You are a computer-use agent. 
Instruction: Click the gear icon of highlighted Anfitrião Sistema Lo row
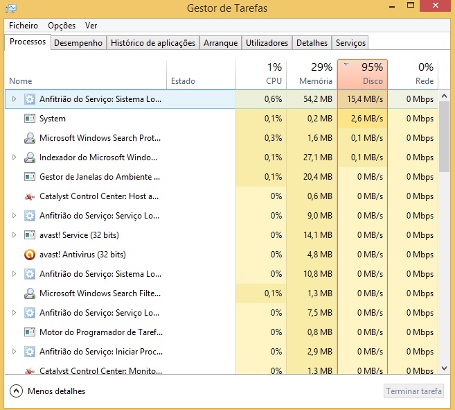pyautogui.click(x=30, y=99)
